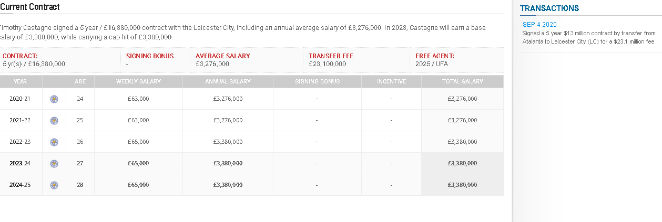Click the Current Contract heading
662x222 pixels.
30,7
